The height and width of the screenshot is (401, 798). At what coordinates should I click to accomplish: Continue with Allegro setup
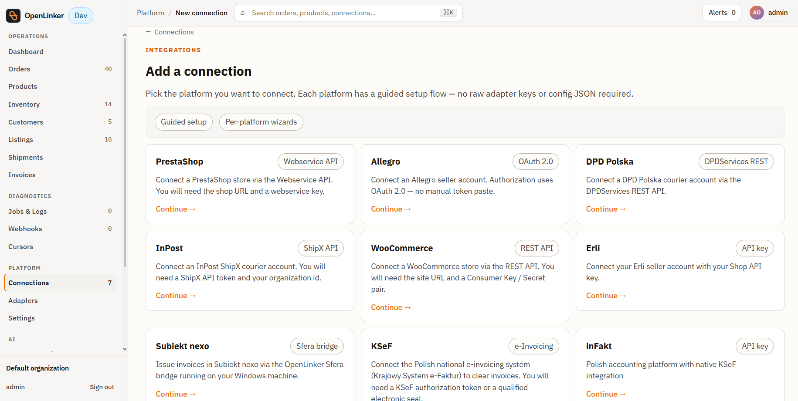(x=391, y=209)
